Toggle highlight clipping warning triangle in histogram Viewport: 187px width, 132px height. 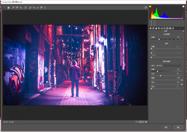(183, 6)
